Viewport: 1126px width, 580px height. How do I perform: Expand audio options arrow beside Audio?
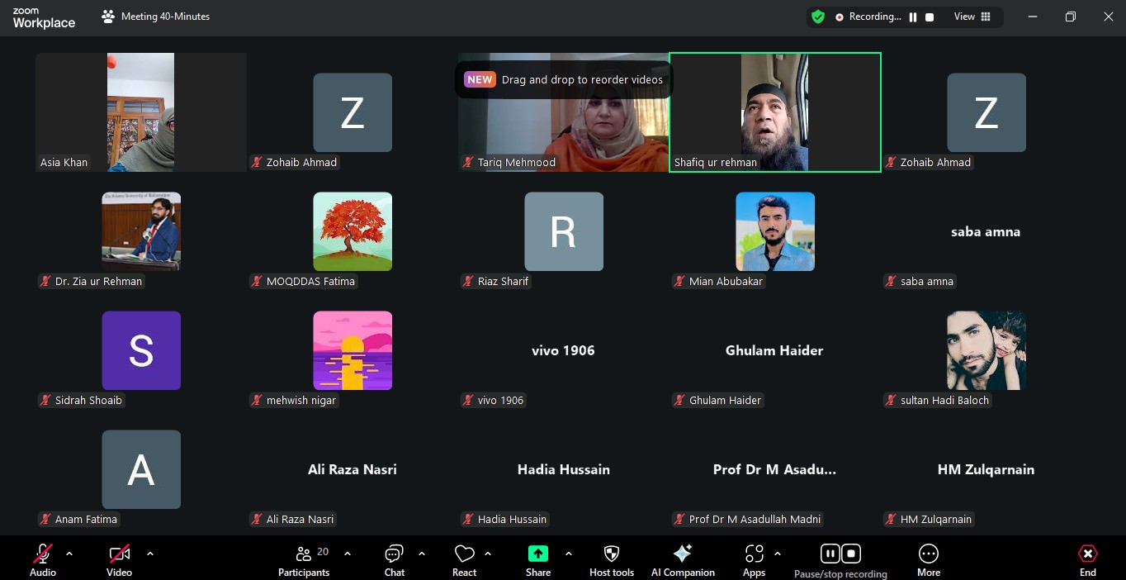(x=69, y=554)
